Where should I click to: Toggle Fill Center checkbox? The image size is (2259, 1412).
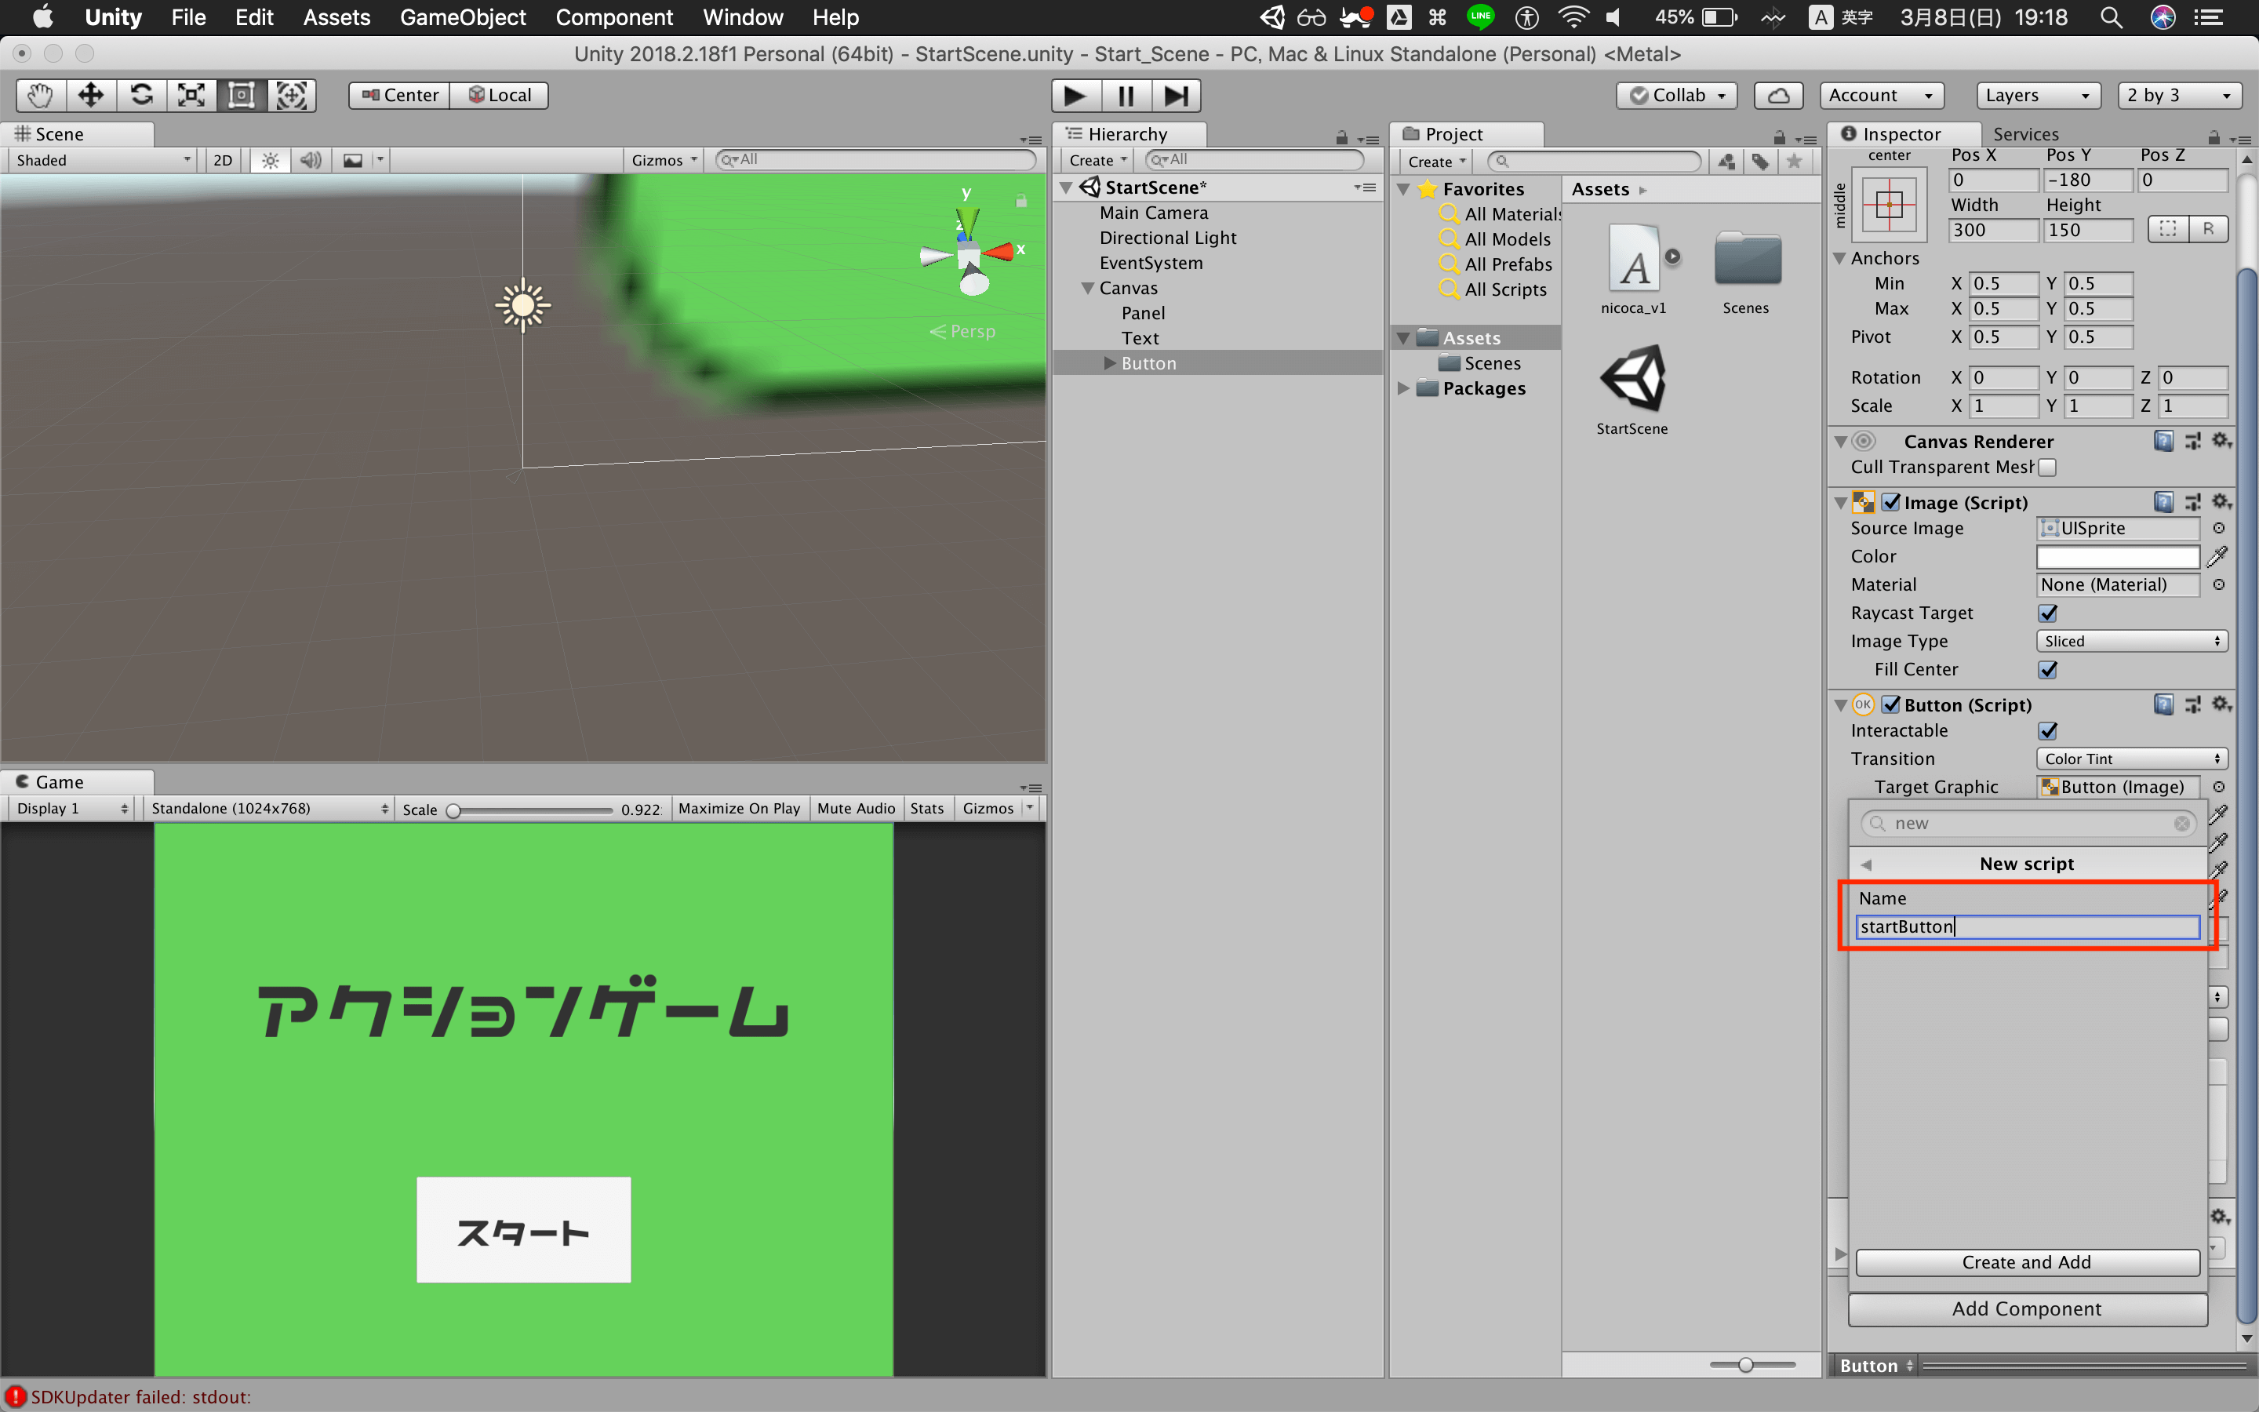2048,670
